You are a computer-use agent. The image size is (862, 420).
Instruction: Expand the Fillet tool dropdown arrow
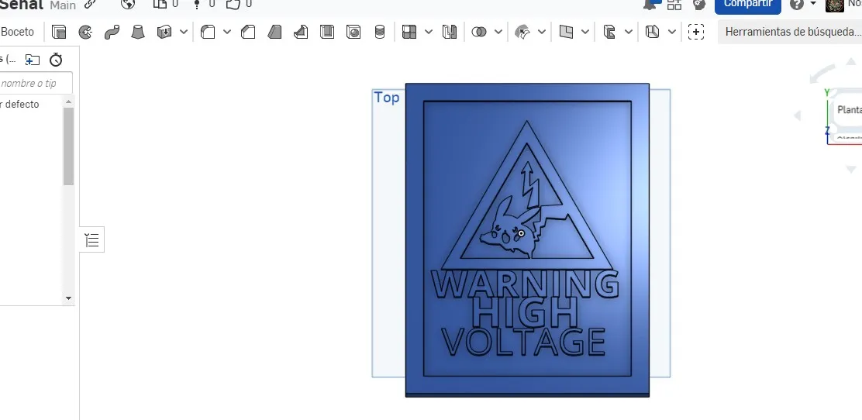tap(227, 32)
